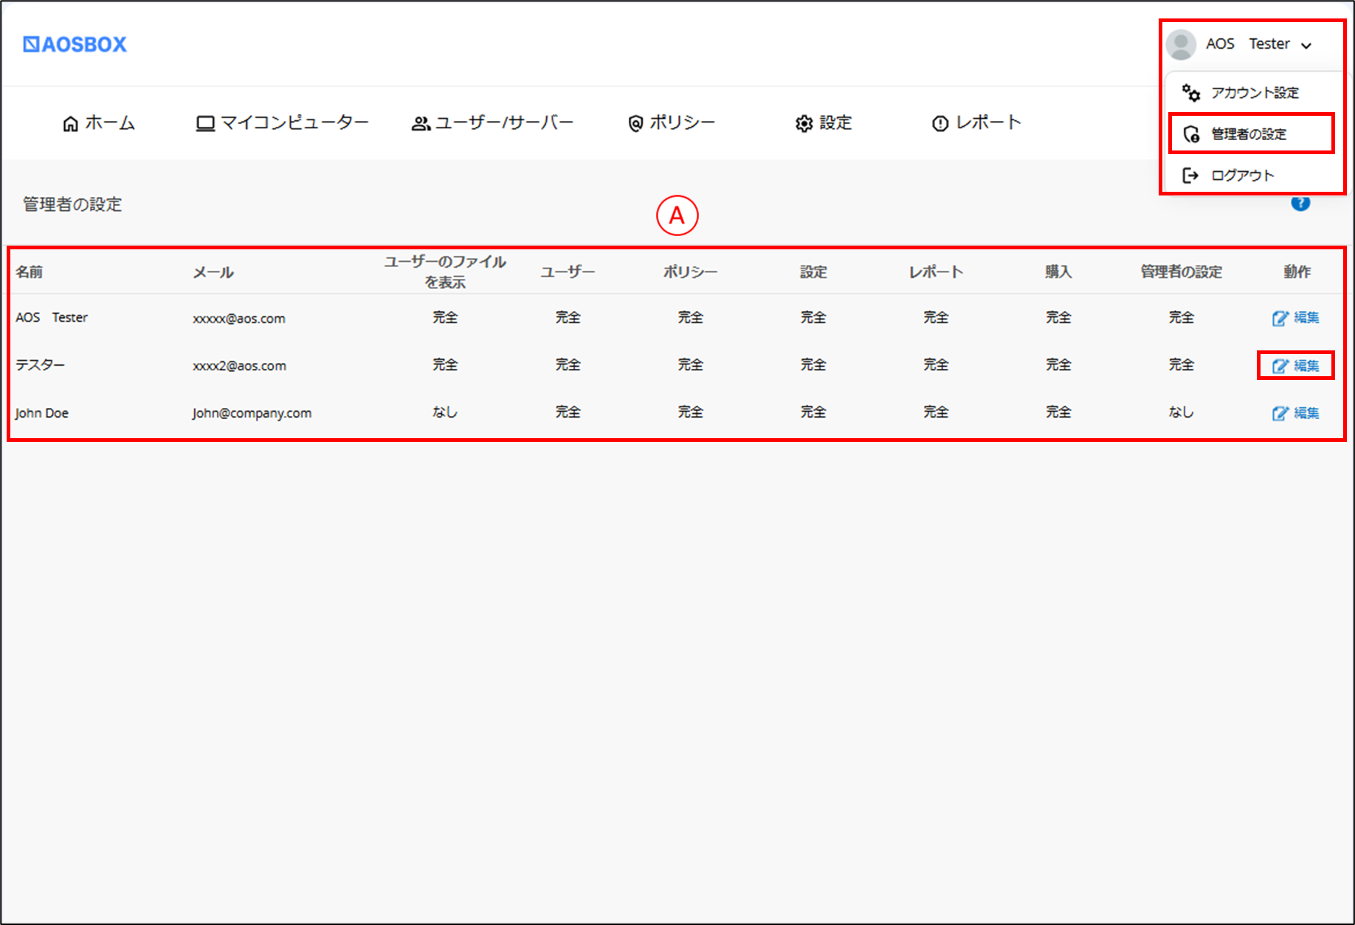The width and height of the screenshot is (1355, 925).
Task: Click the 購入 column header
Action: coord(1058,271)
